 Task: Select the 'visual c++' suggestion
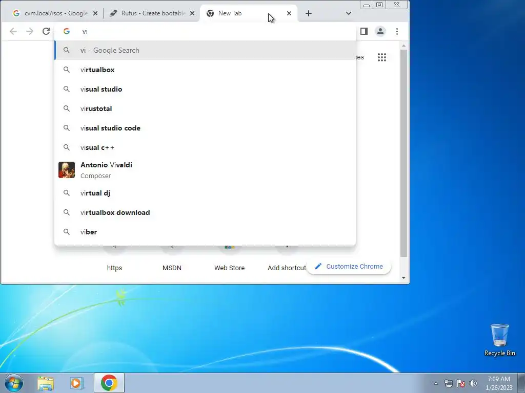(x=205, y=147)
